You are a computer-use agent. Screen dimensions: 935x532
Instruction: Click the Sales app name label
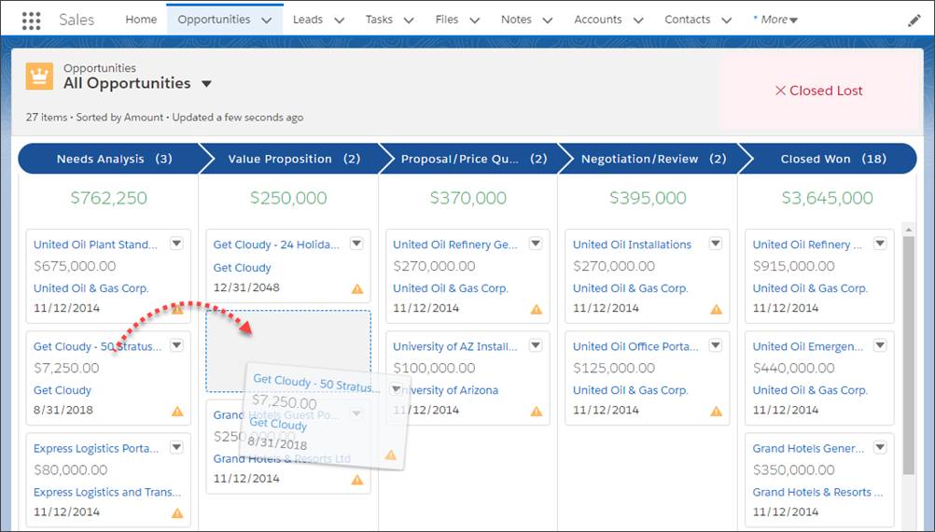[77, 20]
